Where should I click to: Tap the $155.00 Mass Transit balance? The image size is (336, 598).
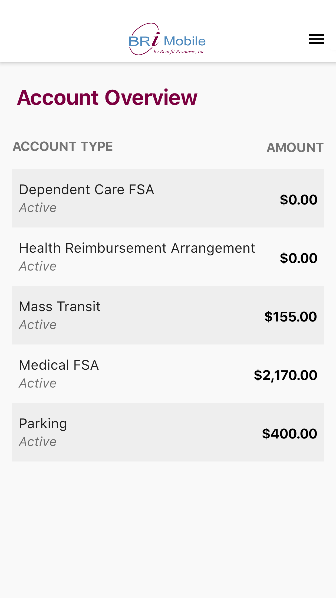click(x=291, y=317)
